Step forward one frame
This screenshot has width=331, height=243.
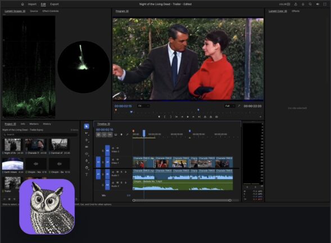[193, 116]
